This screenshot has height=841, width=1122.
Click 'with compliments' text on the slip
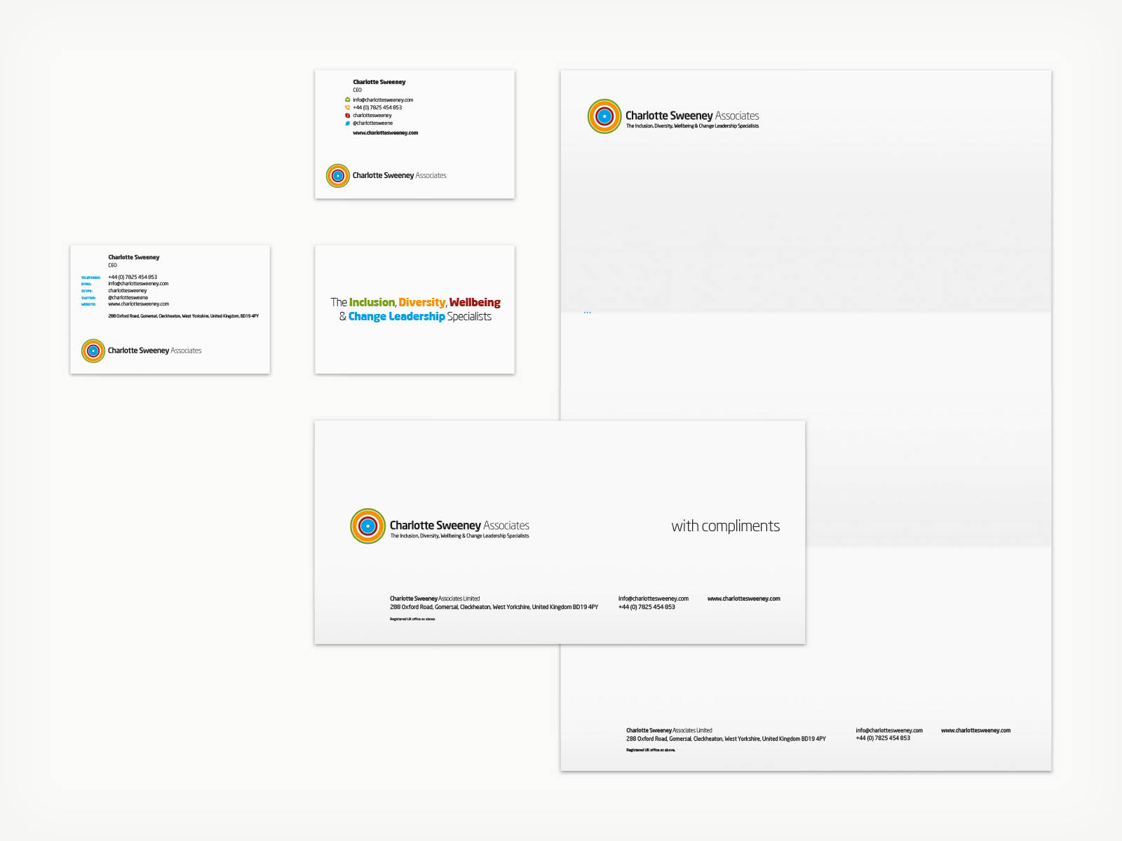[726, 526]
